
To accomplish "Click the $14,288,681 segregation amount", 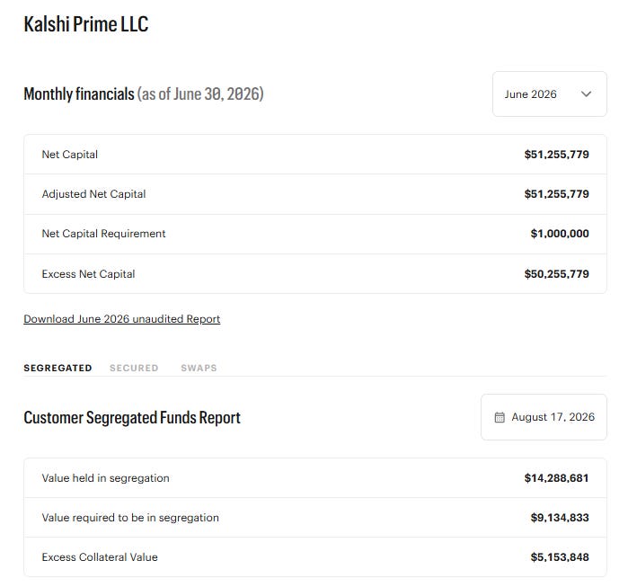I will click(x=557, y=478).
